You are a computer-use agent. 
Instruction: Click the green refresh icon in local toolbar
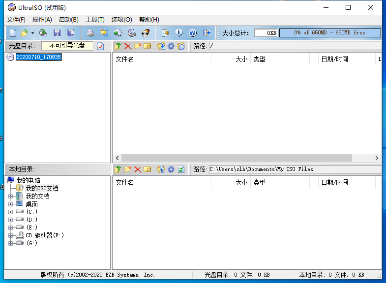(x=181, y=169)
